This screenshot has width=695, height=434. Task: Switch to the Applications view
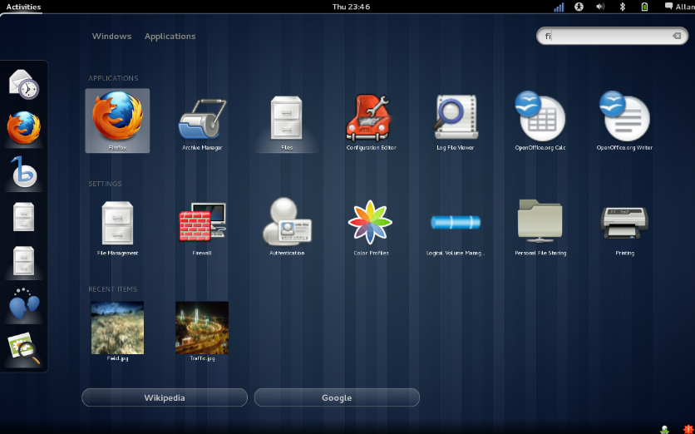[170, 37]
